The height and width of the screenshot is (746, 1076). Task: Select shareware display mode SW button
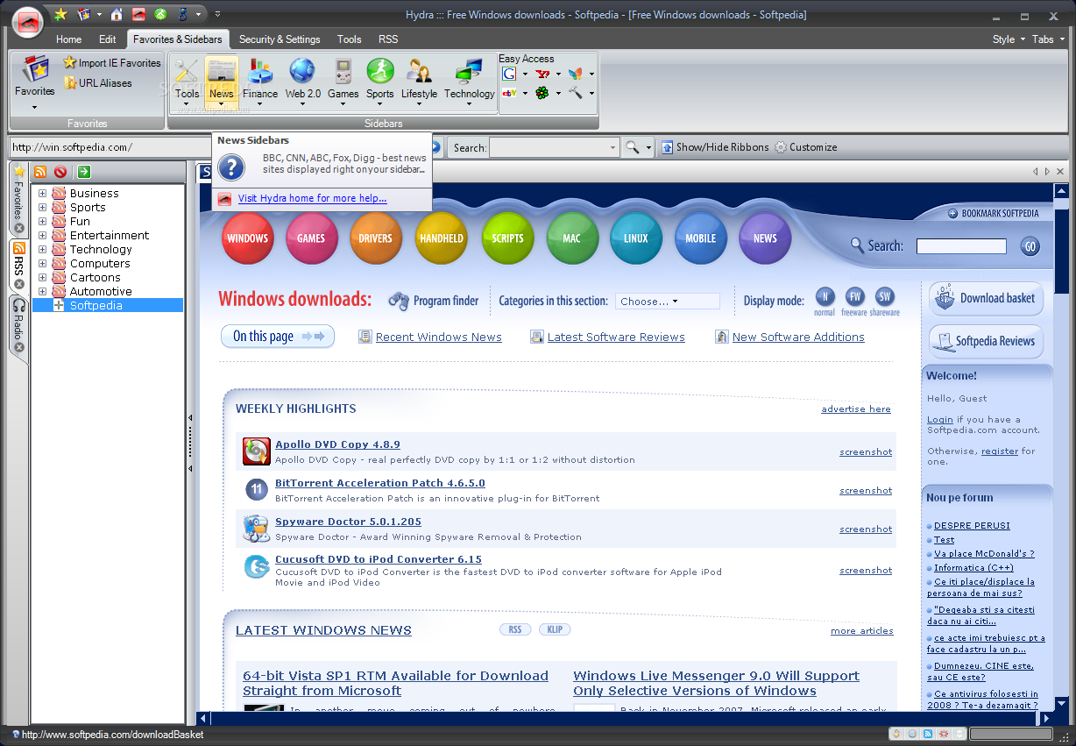[884, 296]
